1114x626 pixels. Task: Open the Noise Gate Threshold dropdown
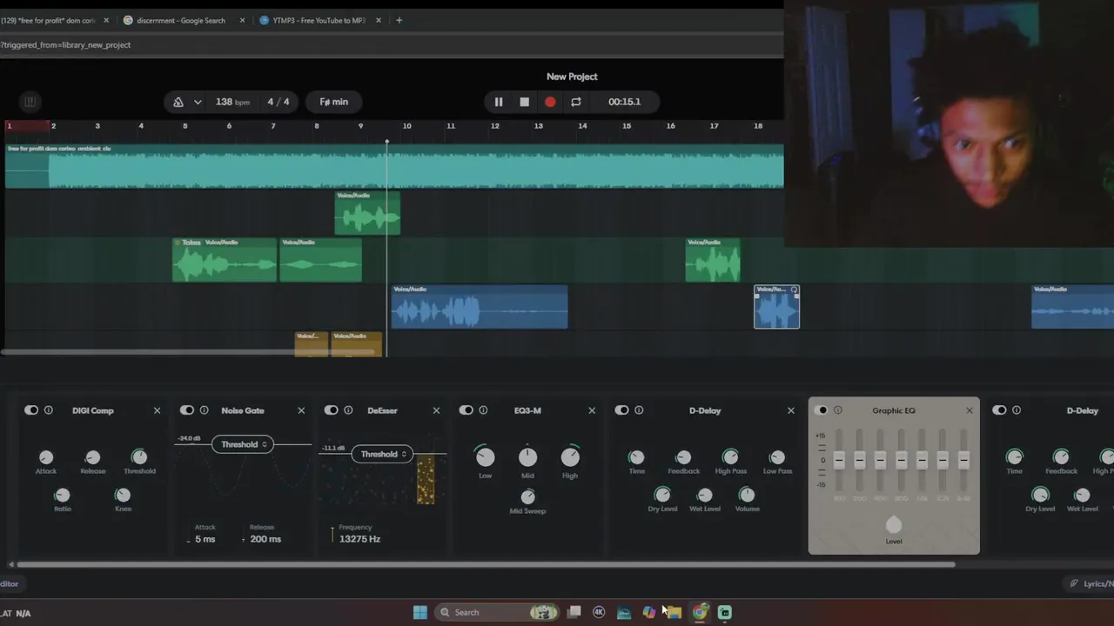coord(243,444)
